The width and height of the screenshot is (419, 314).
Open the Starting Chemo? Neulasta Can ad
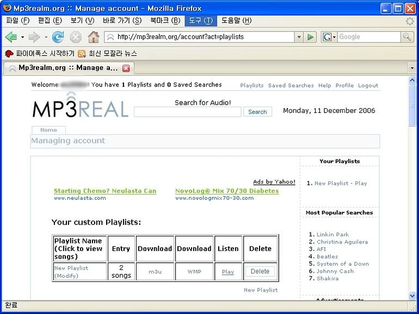coord(105,191)
